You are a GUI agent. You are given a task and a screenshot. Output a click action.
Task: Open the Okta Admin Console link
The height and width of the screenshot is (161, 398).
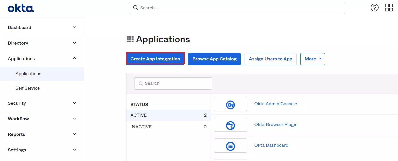[276, 104]
